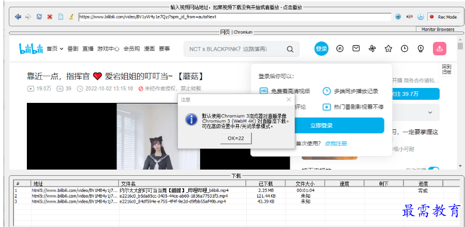The image size is (465, 227).
Task: Open the history clock icon in the bilibili header
Action: (404, 49)
